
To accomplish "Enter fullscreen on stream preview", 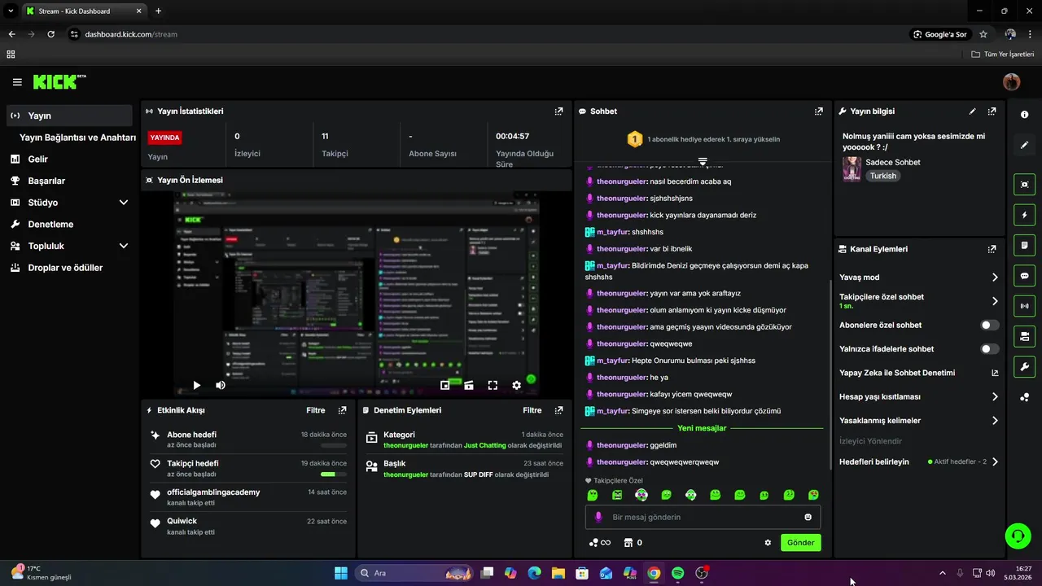I will 493,385.
